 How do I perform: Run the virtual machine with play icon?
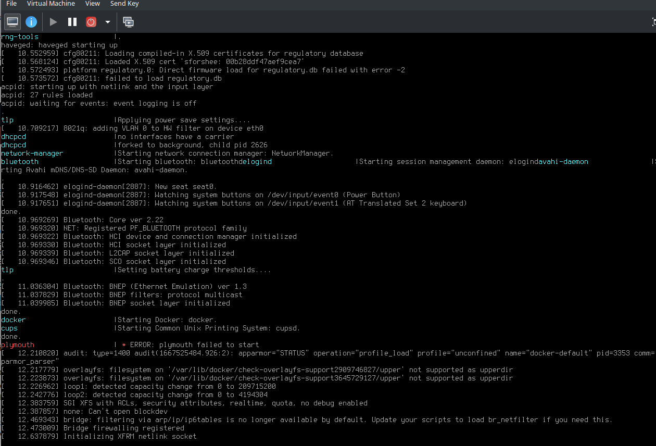pos(53,21)
